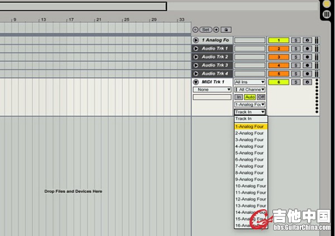Image resolution: width=335 pixels, height=236 pixels.
Task: Toggle the yellow track activator 6
Action: pyautogui.click(x=278, y=82)
